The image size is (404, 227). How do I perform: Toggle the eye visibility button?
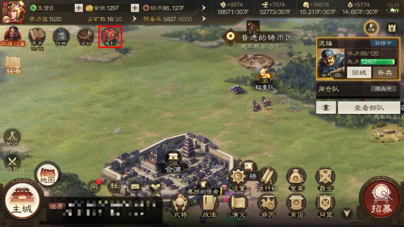click(x=326, y=108)
